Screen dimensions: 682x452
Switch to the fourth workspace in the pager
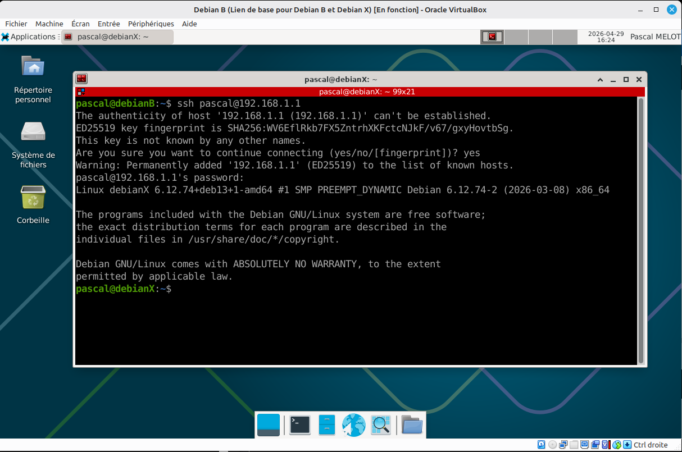565,36
